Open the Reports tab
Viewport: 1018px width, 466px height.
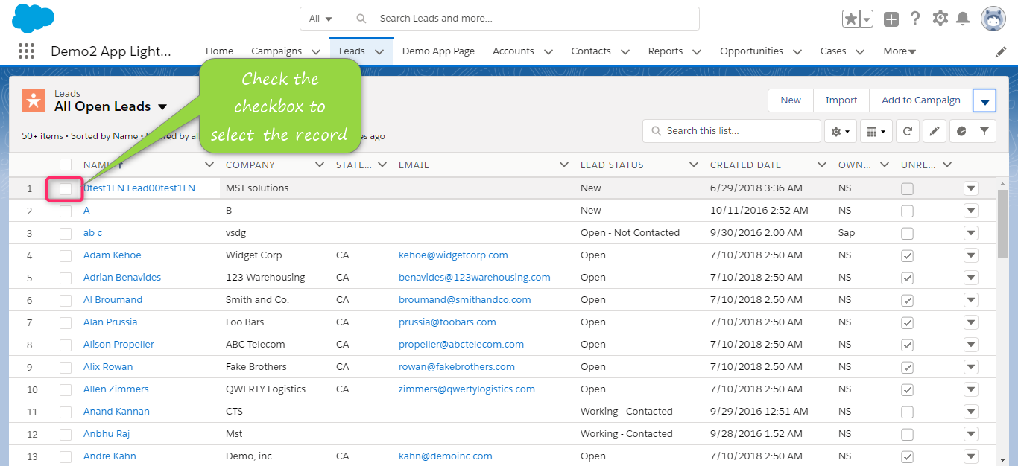tap(666, 51)
